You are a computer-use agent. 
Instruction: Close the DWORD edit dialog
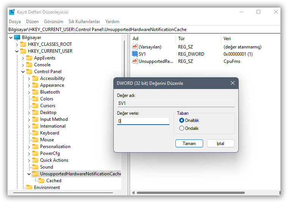point(232,83)
